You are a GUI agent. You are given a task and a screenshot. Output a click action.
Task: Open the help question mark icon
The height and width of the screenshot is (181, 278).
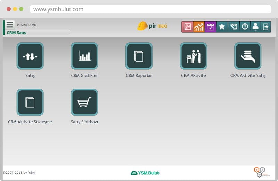point(245,27)
